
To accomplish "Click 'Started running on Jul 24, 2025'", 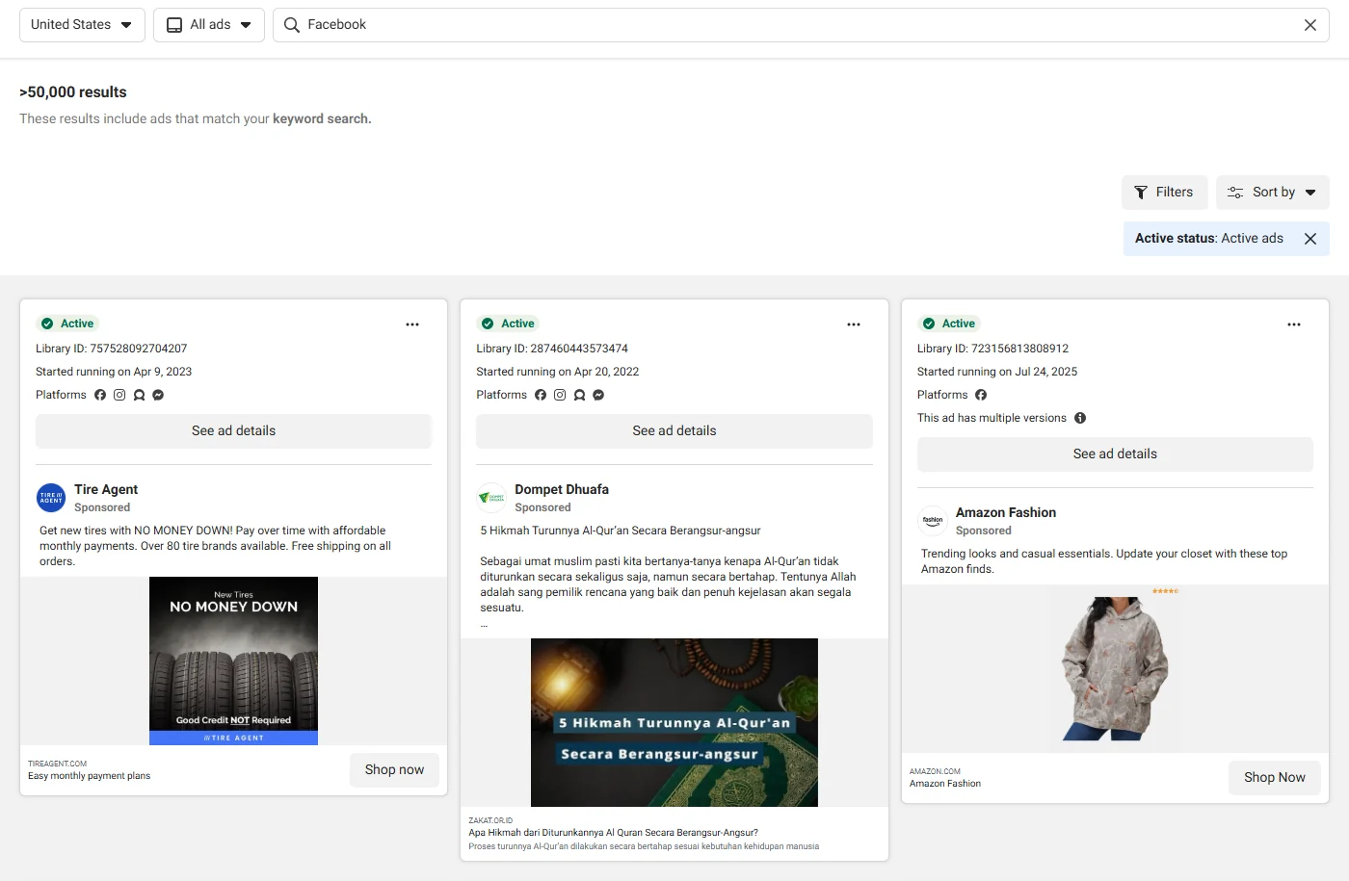I will coord(997,372).
